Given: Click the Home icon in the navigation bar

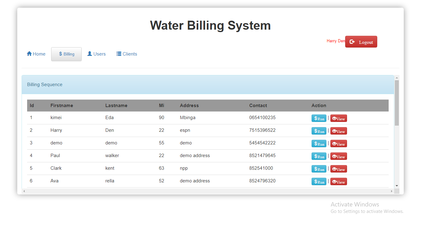Looking at the screenshot, I should point(29,54).
